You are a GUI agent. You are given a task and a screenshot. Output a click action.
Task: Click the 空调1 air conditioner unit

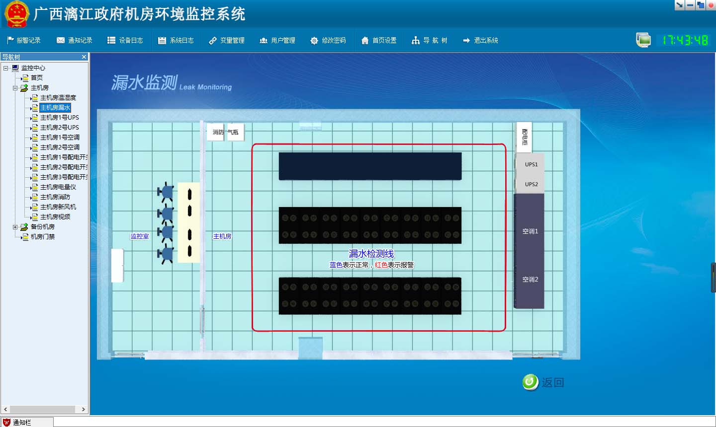pos(530,231)
